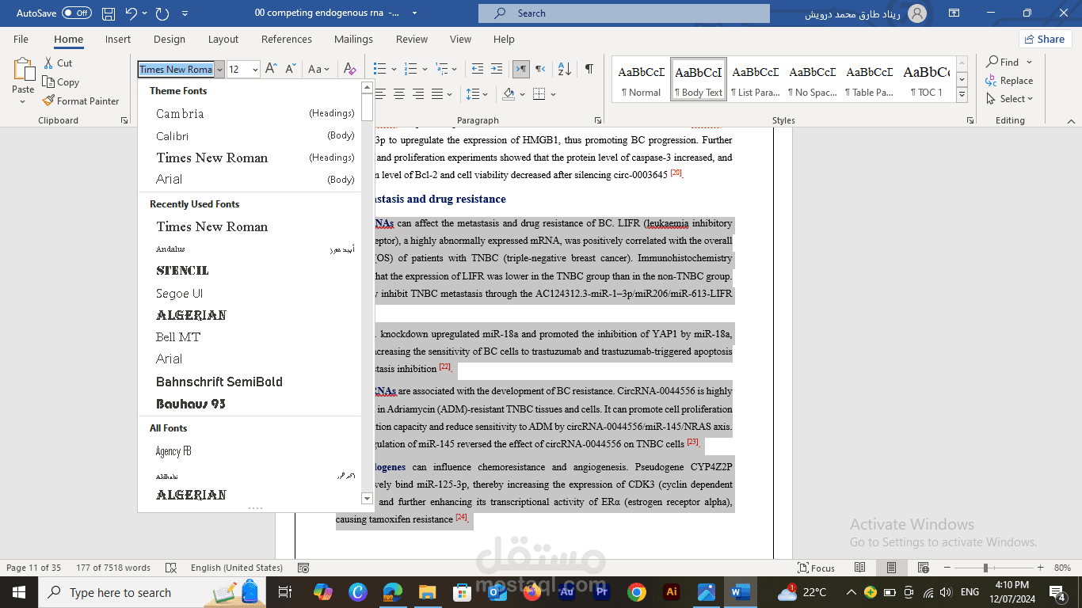Open the File tab

coord(21,39)
